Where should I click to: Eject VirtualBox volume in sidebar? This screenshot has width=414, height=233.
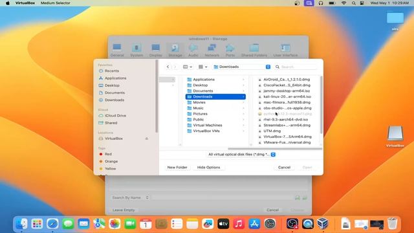click(147, 139)
